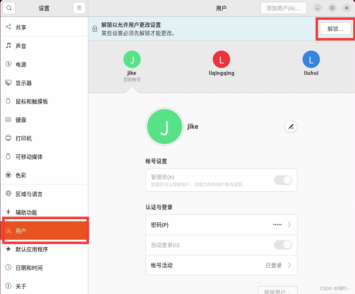This screenshot has height=294, width=355.
Task: Open 鼠标和触摸板 settings
Action: 44,101
